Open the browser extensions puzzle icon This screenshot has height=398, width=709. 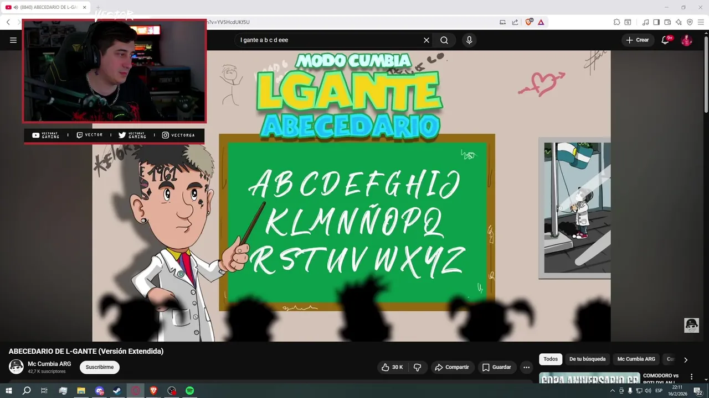(616, 22)
